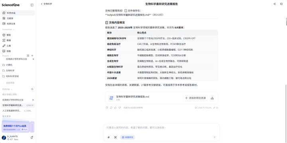Collapse the sidebar with the panel toggle icon
Screen dimensions: 287x143
point(32,5)
